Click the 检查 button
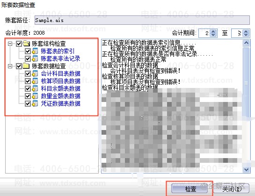 pyautogui.click(x=189, y=189)
